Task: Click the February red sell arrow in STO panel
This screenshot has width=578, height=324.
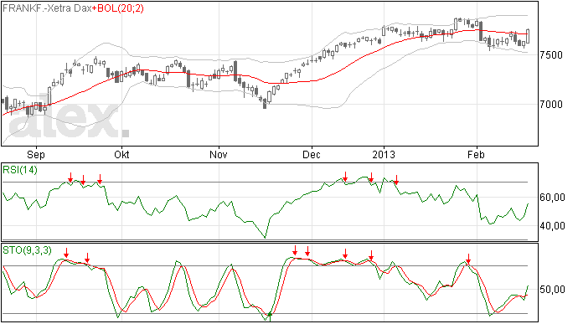Action: [x=468, y=259]
